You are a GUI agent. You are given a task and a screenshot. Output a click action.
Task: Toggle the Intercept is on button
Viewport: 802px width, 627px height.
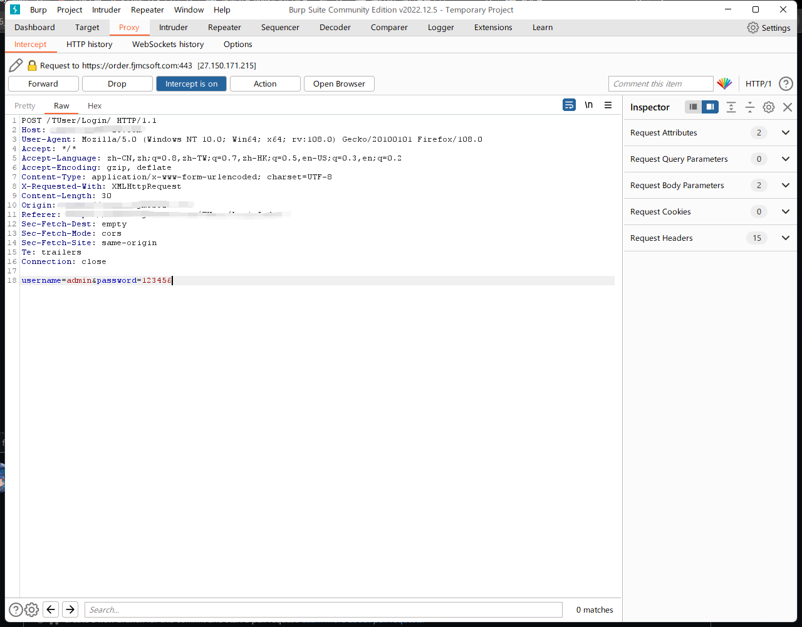191,84
